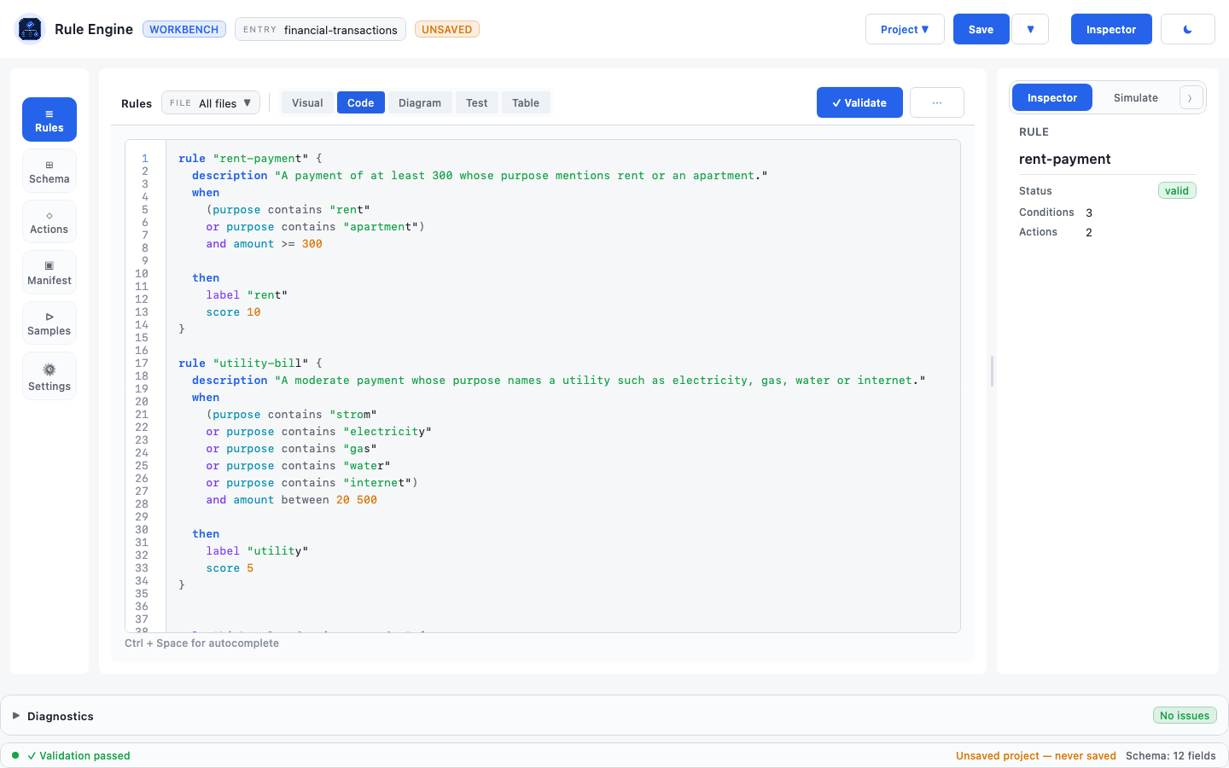Switch to the Visual view tab
This screenshot has width=1229, height=768.
[307, 102]
